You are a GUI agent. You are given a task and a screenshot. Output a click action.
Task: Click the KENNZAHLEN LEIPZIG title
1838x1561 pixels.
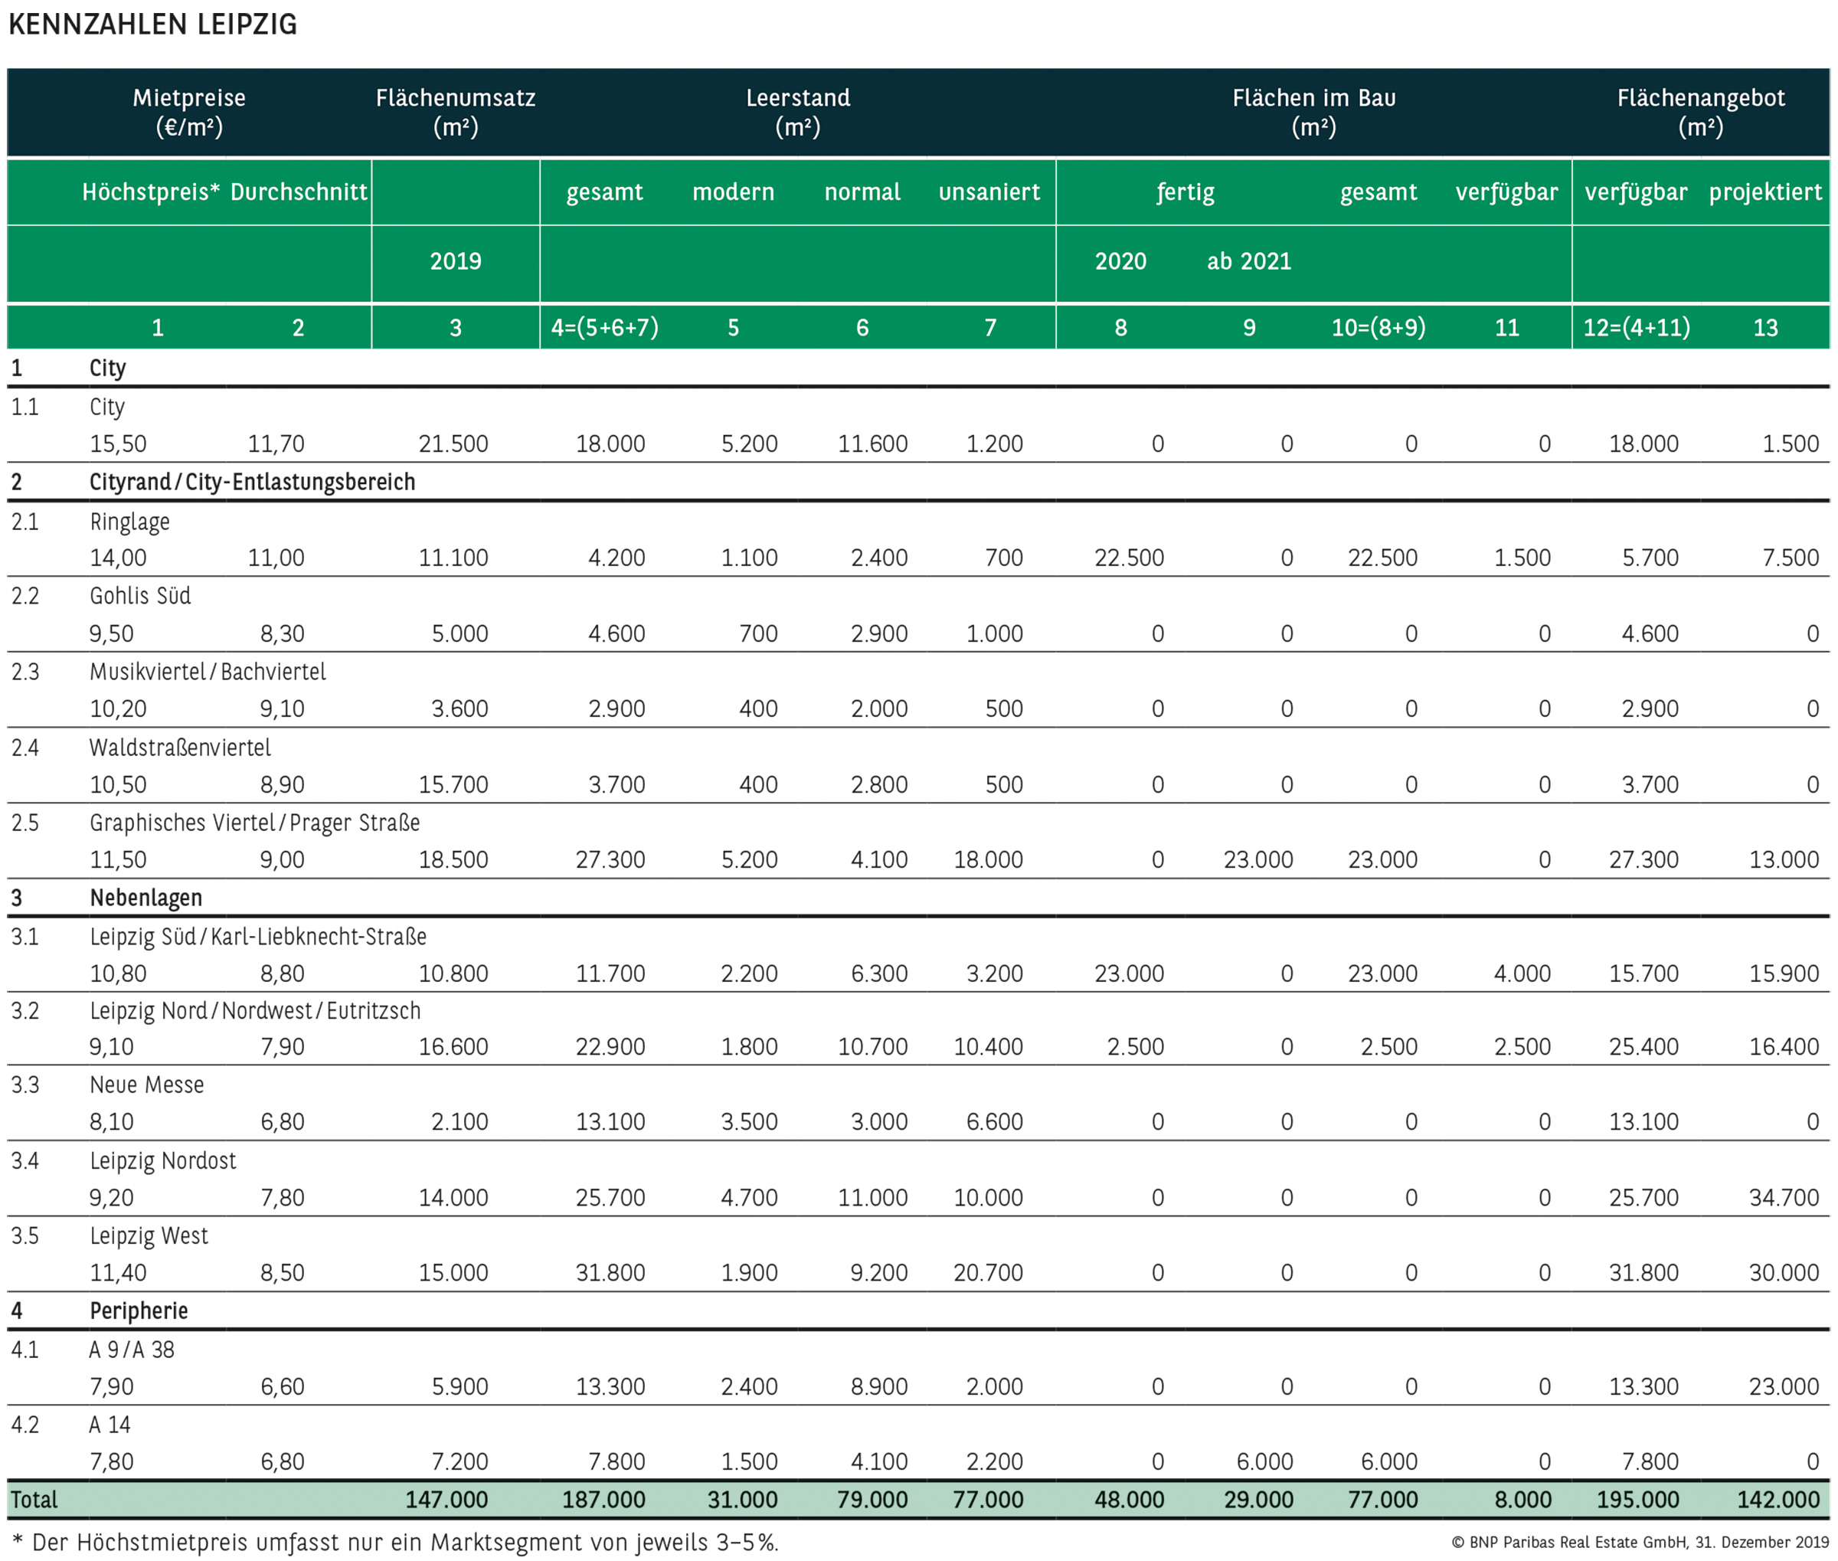[152, 24]
